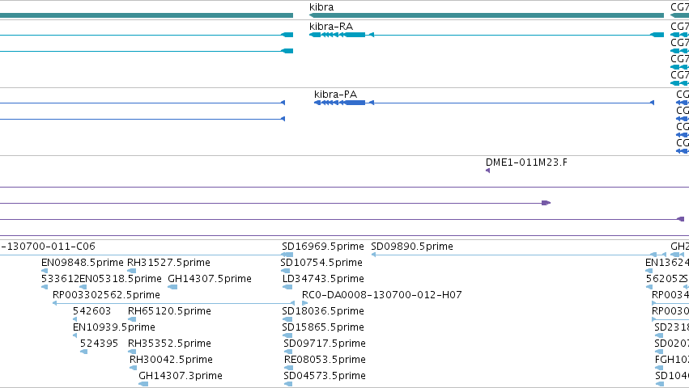Click the GH14307.5prime arrow glyph
Viewport: 689px width, 388px height.
click(x=172, y=287)
